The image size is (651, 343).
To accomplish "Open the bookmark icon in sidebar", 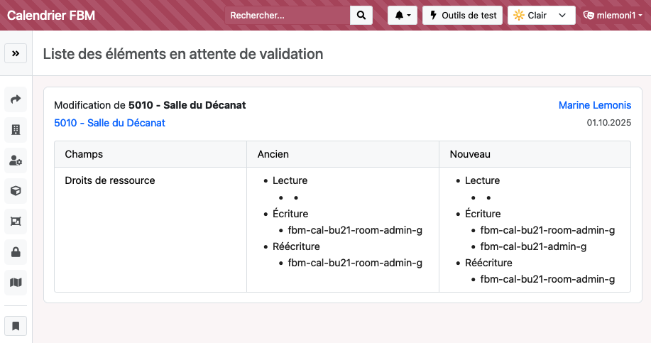I will pos(16,327).
